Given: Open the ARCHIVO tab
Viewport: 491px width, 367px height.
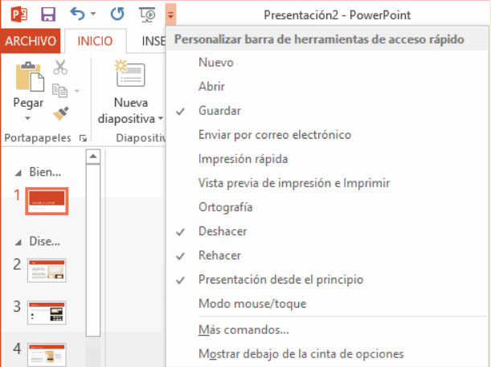Looking at the screenshot, I should pyautogui.click(x=30, y=41).
